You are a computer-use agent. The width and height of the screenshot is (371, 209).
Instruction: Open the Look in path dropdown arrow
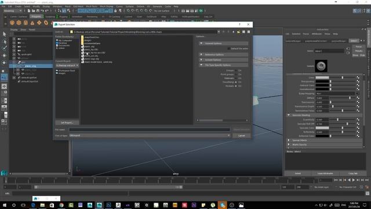[219, 32]
